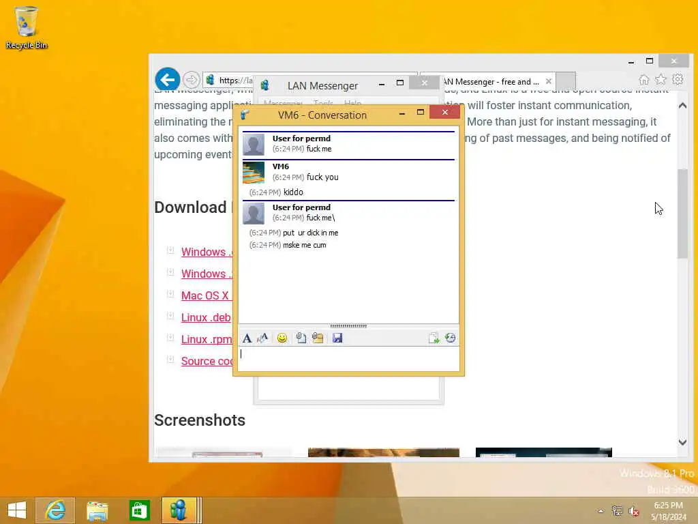Click the browser vertical scrollbar thumb
This screenshot has width=698, height=524.
682,214
